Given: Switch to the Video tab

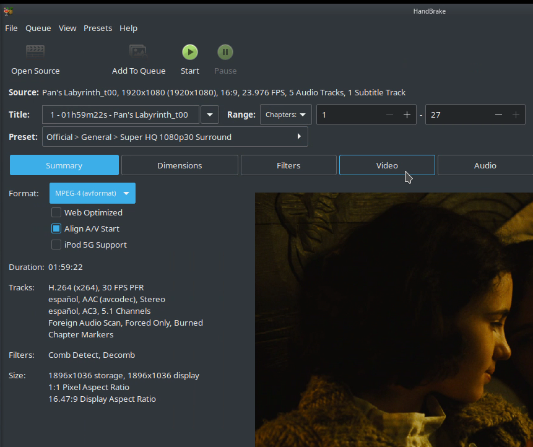Looking at the screenshot, I should pos(387,165).
